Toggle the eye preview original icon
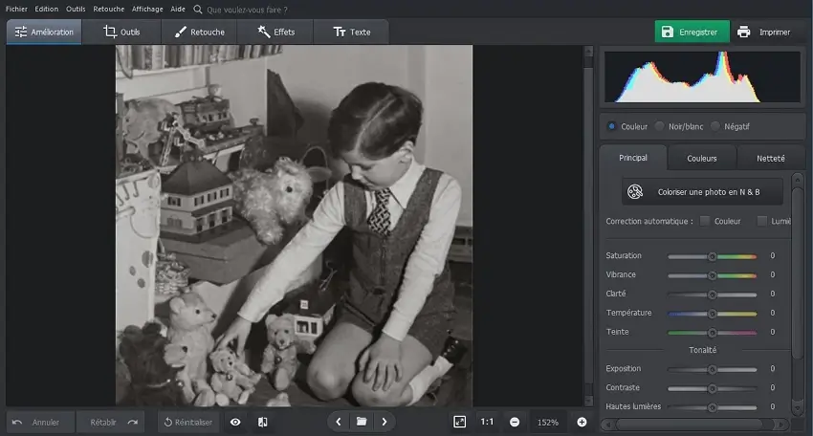 235,422
